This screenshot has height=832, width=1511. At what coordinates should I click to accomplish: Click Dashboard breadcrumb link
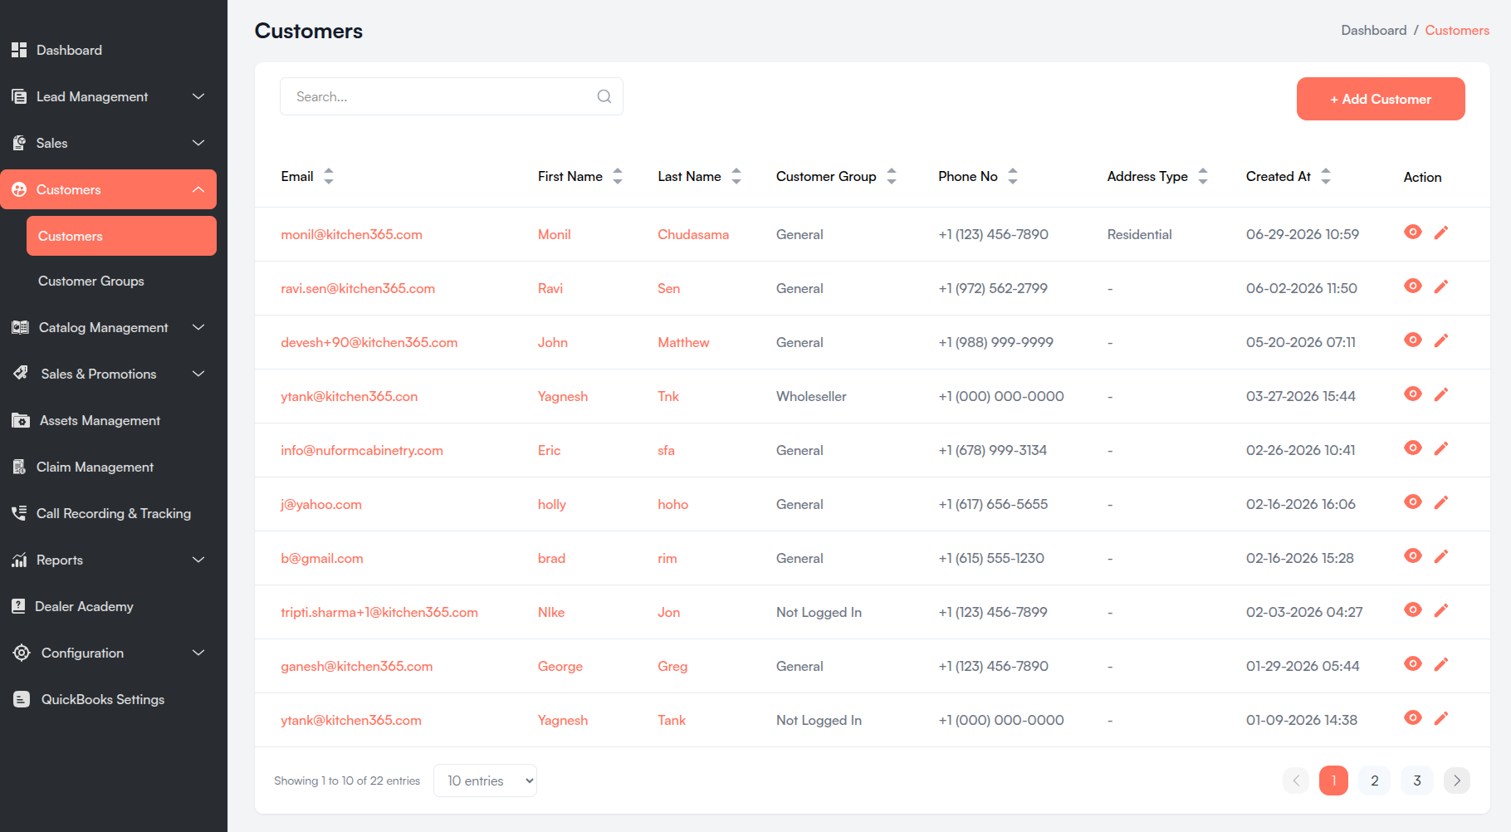(x=1374, y=30)
